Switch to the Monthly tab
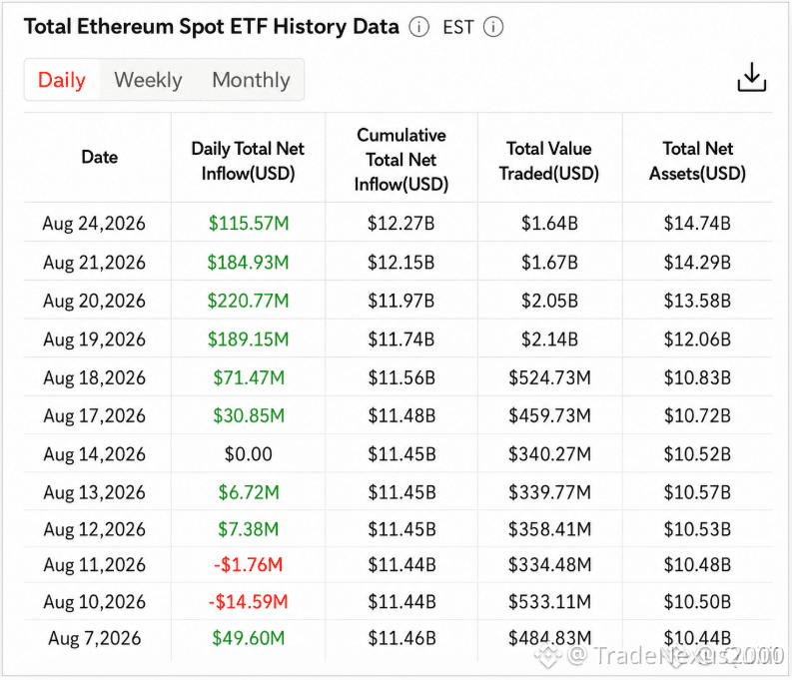The width and height of the screenshot is (792, 680). point(251,80)
